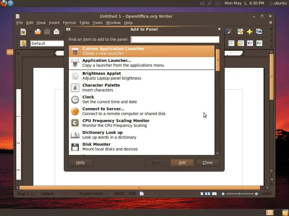Click the zoom in plus button

pyautogui.click(x=256, y=194)
